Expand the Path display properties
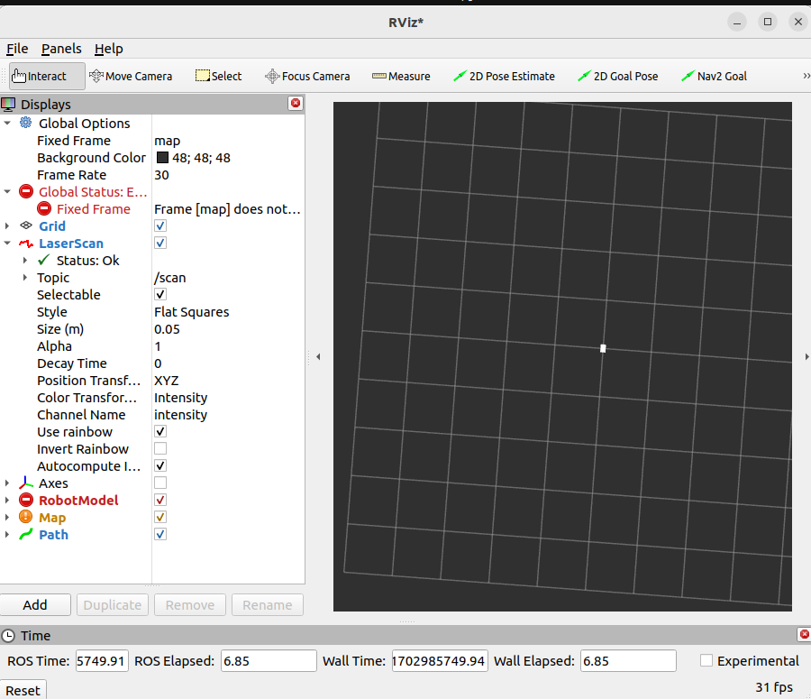 click(7, 534)
